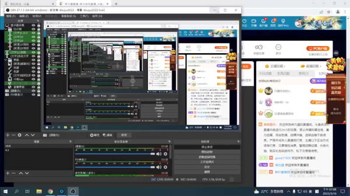Toggle visibility of [文字]公告板 source
This screenshot has height=196, width=350.
tap(34, 52)
